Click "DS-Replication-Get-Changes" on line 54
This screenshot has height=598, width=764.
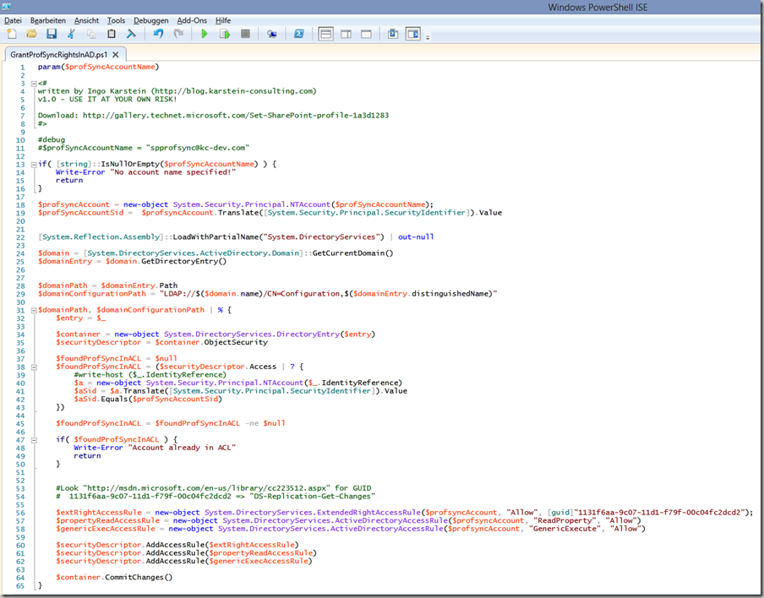(x=313, y=497)
